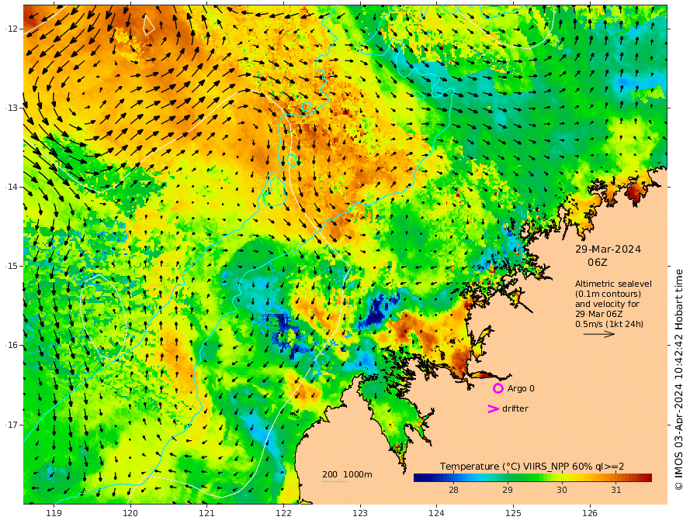This screenshot has height=527, width=683.
Task: Click longitude axis label 125
Action: pyautogui.click(x=513, y=513)
